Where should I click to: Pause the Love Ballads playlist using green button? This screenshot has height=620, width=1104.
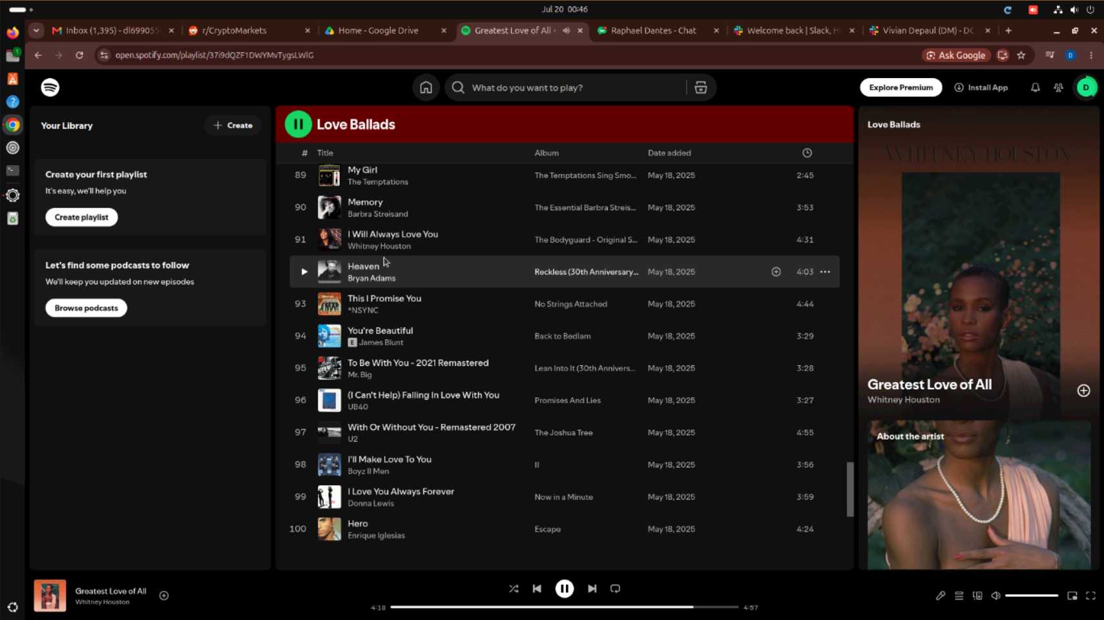(298, 125)
